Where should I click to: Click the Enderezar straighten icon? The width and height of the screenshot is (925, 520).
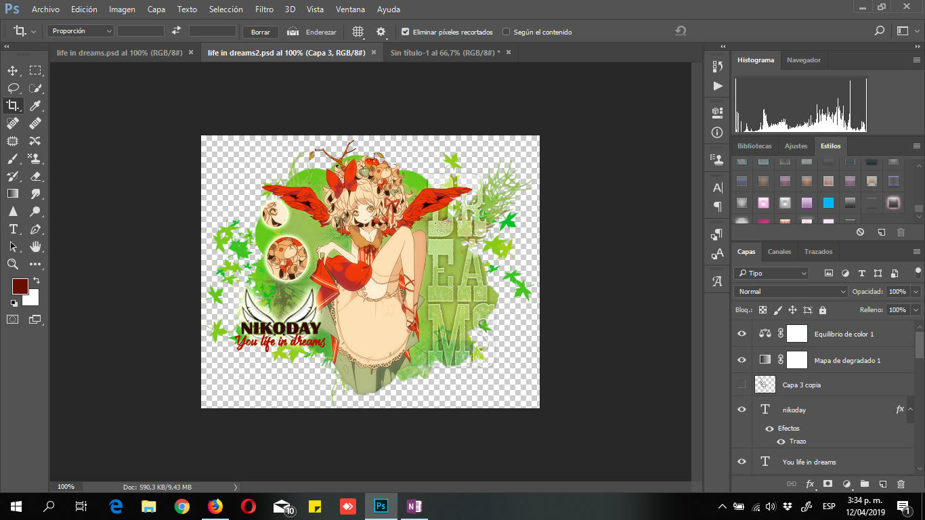[293, 31]
